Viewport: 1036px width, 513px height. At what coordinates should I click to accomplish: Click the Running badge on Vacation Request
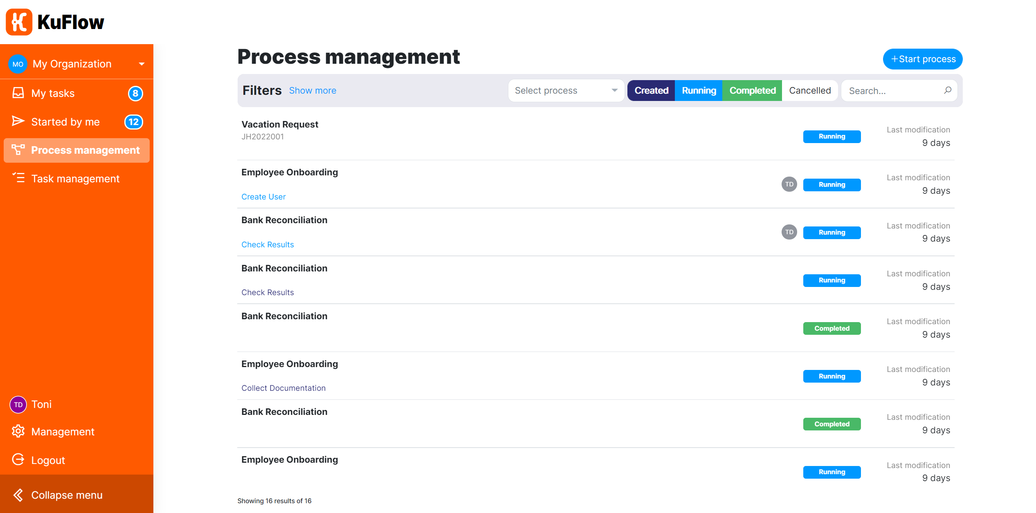831,136
